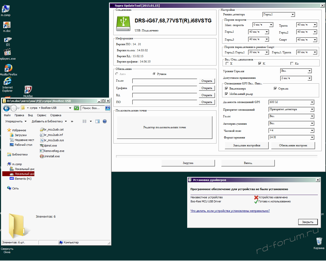Open the Часовой пояс dropdown
This screenshot has height=261, width=326.
(x=291, y=130)
